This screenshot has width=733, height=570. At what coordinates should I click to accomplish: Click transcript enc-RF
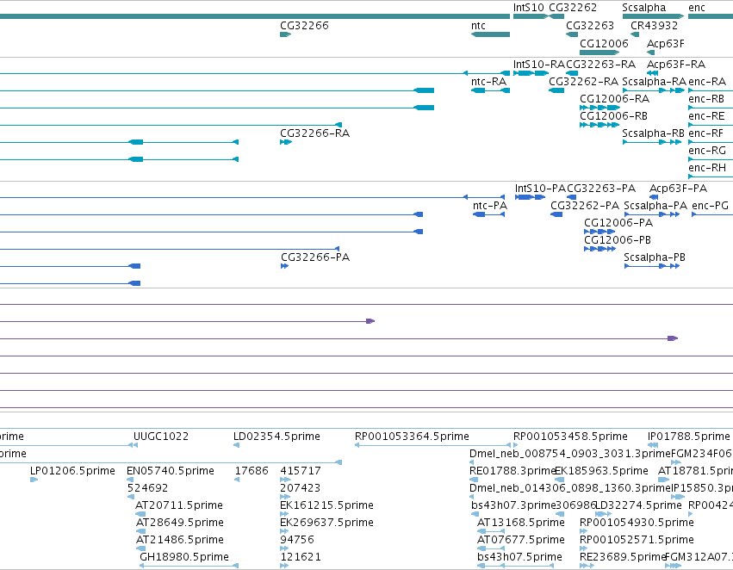tap(706, 133)
